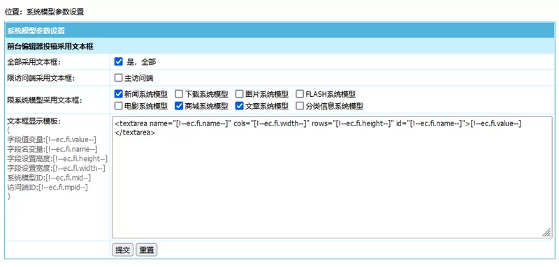559x267 pixels.
Task: Click the 字段值变量 [!--ec.fi.value--] hint
Action: tap(52, 139)
